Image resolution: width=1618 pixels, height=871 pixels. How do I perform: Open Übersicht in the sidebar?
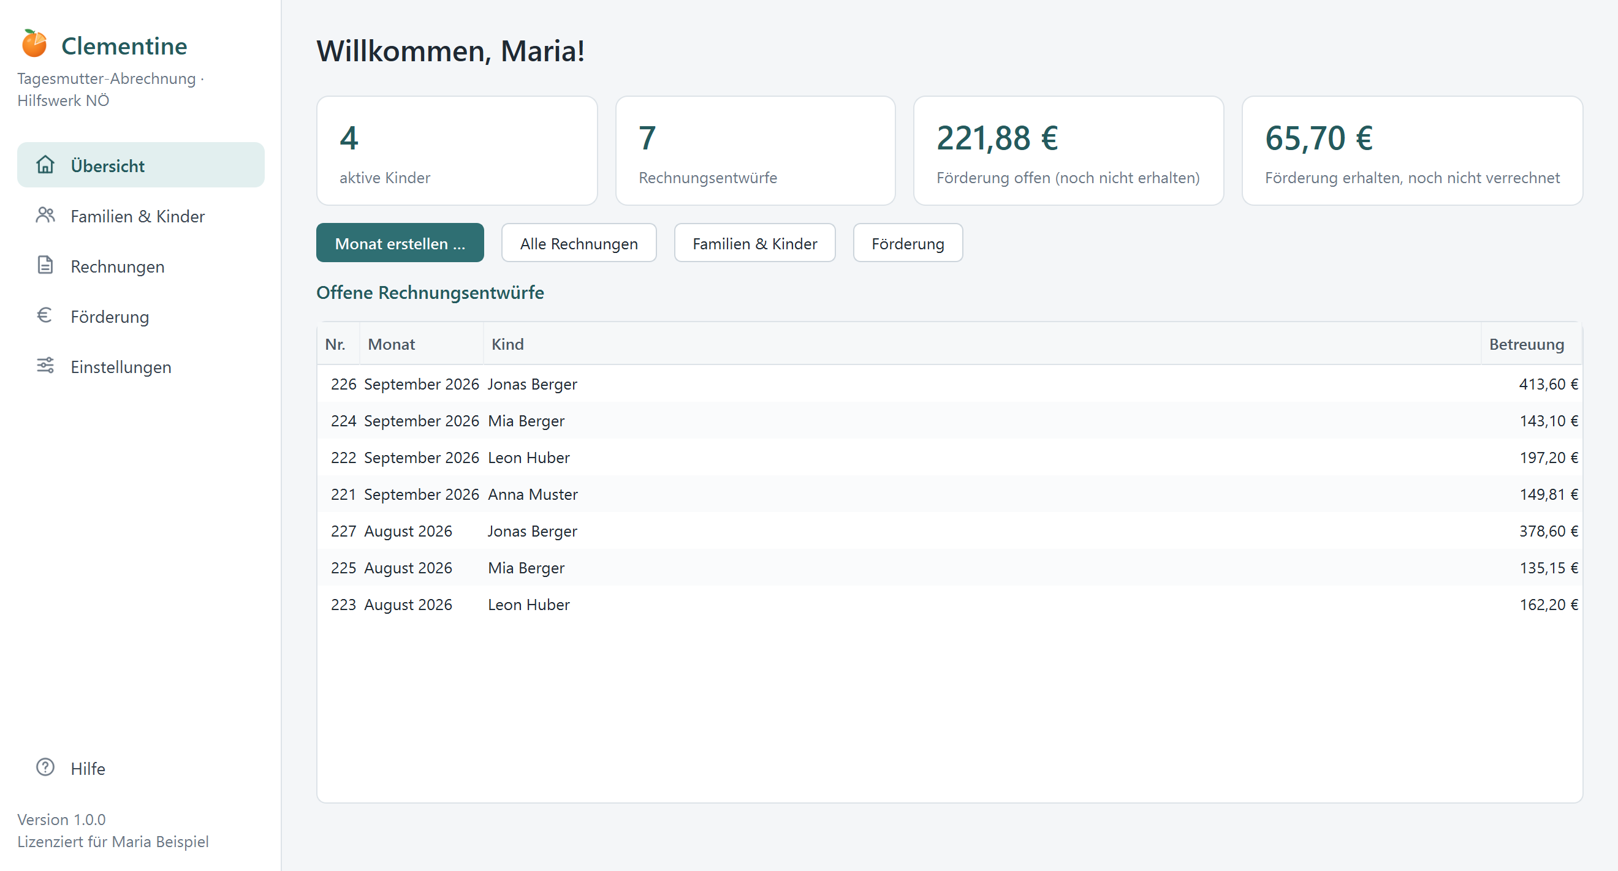click(x=141, y=165)
